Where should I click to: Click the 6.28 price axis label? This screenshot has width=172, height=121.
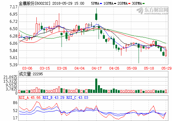14,36
